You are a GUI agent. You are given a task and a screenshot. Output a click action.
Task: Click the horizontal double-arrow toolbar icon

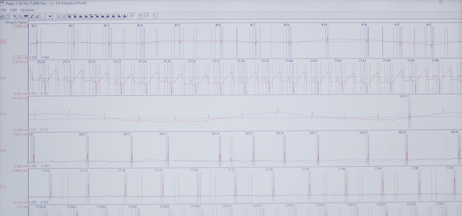50,16
